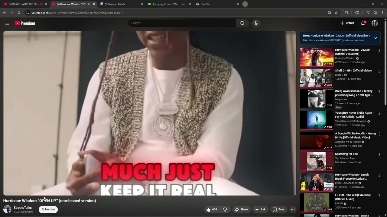This screenshot has height=217, width=387.
Task: Open Chrome profile icon
Action: [x=375, y=13]
